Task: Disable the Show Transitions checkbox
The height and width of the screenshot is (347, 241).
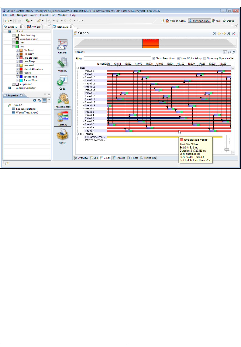Action: click(154, 58)
